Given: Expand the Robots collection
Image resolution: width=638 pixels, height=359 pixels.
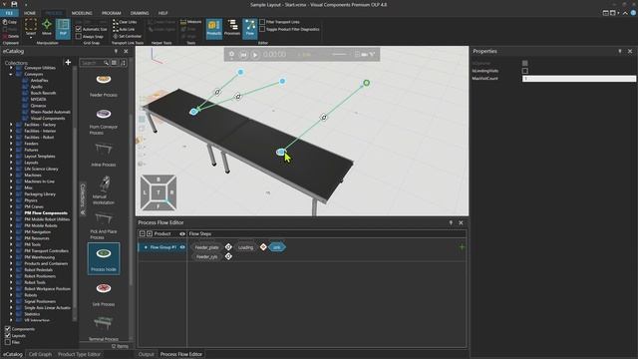Looking at the screenshot, I should coord(11,295).
